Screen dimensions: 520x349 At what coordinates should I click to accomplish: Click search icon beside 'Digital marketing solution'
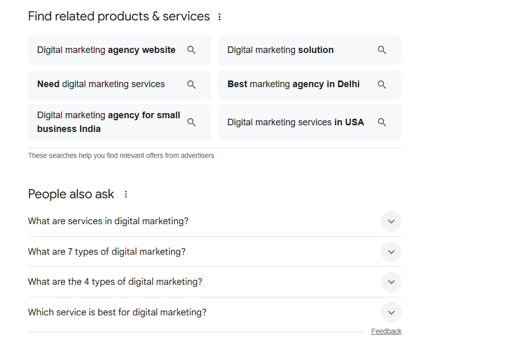tap(382, 50)
